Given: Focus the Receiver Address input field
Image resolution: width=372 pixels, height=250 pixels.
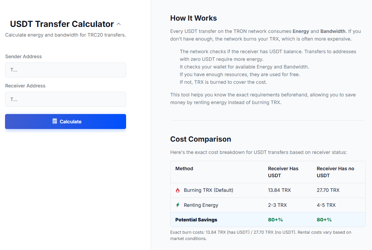Looking at the screenshot, I should click(x=66, y=99).
